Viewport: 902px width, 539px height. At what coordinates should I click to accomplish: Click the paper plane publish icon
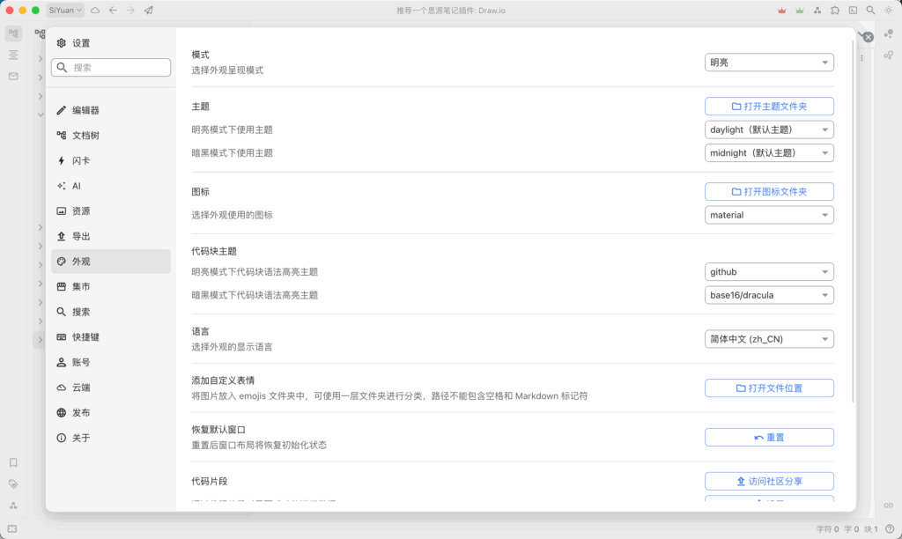[148, 11]
